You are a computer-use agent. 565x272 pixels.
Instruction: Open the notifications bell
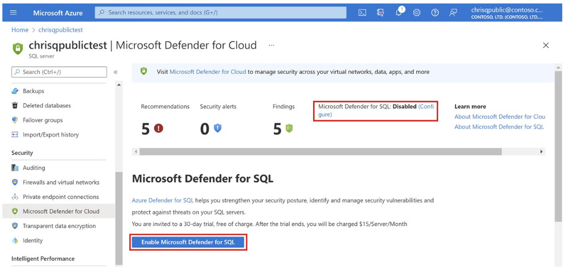[399, 13]
